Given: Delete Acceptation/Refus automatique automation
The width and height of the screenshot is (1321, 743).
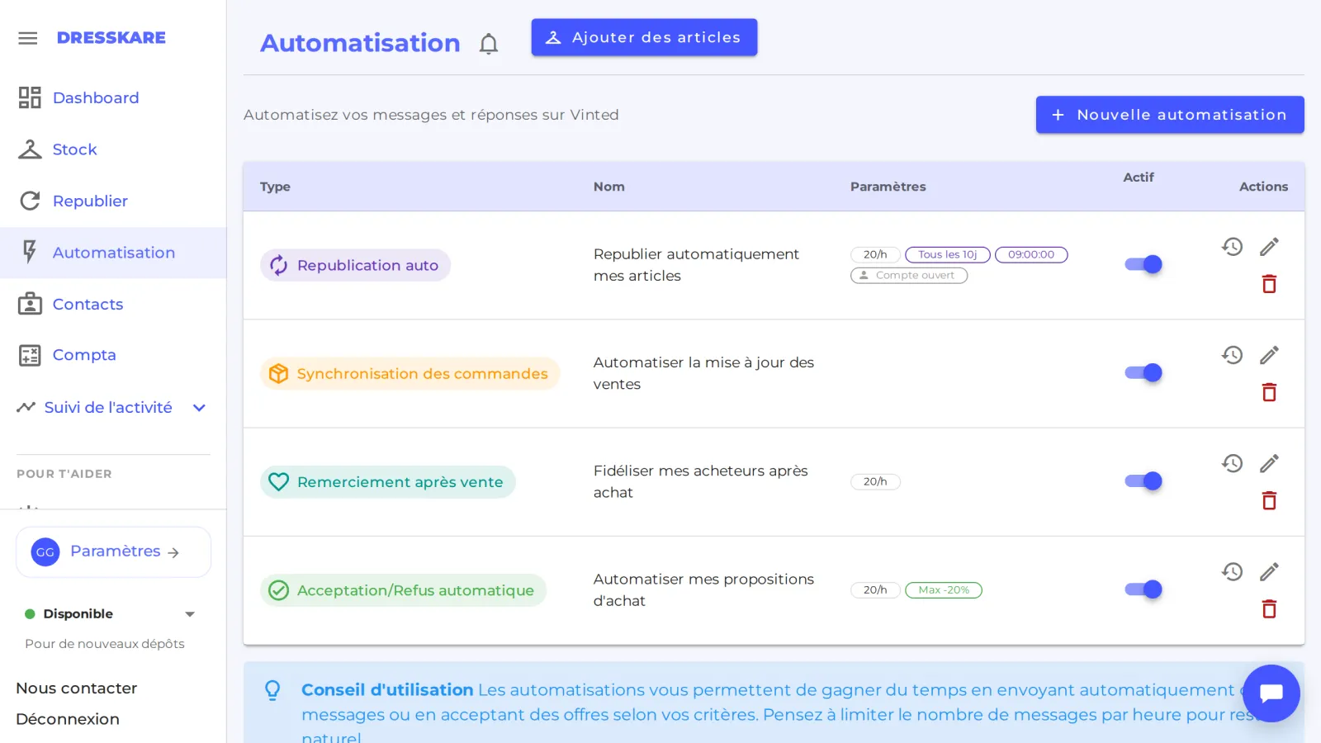Looking at the screenshot, I should click(1269, 609).
